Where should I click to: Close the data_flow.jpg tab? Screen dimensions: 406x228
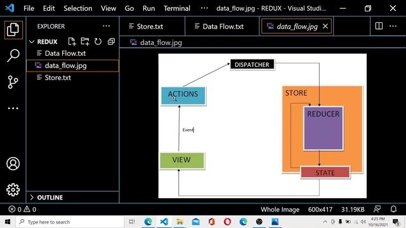tap(325, 26)
